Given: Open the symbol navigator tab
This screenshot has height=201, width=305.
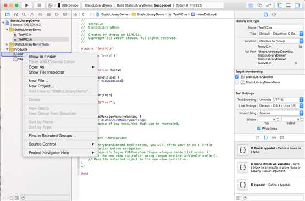Looking at the screenshot, I should click(x=15, y=14).
